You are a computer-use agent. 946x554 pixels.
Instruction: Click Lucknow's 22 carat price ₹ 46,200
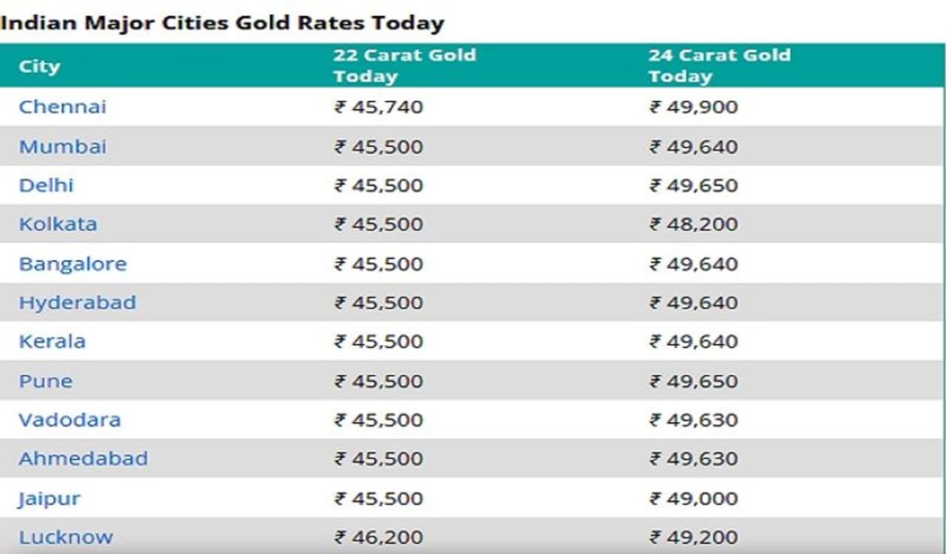(x=378, y=537)
